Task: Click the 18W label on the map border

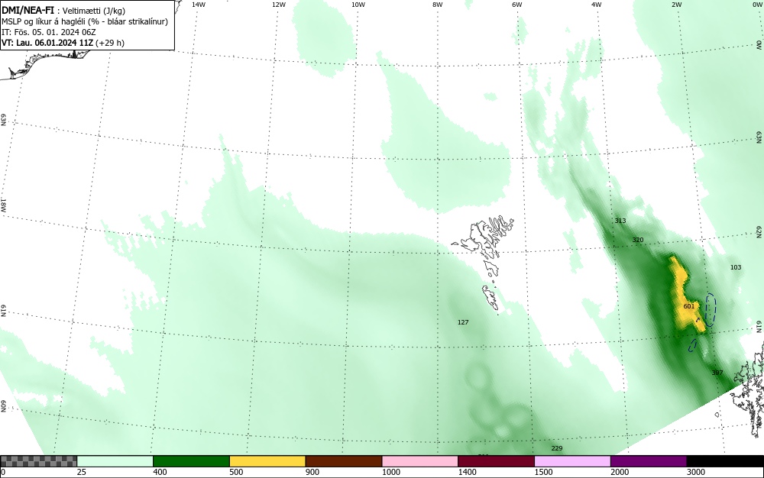Action: [3, 205]
